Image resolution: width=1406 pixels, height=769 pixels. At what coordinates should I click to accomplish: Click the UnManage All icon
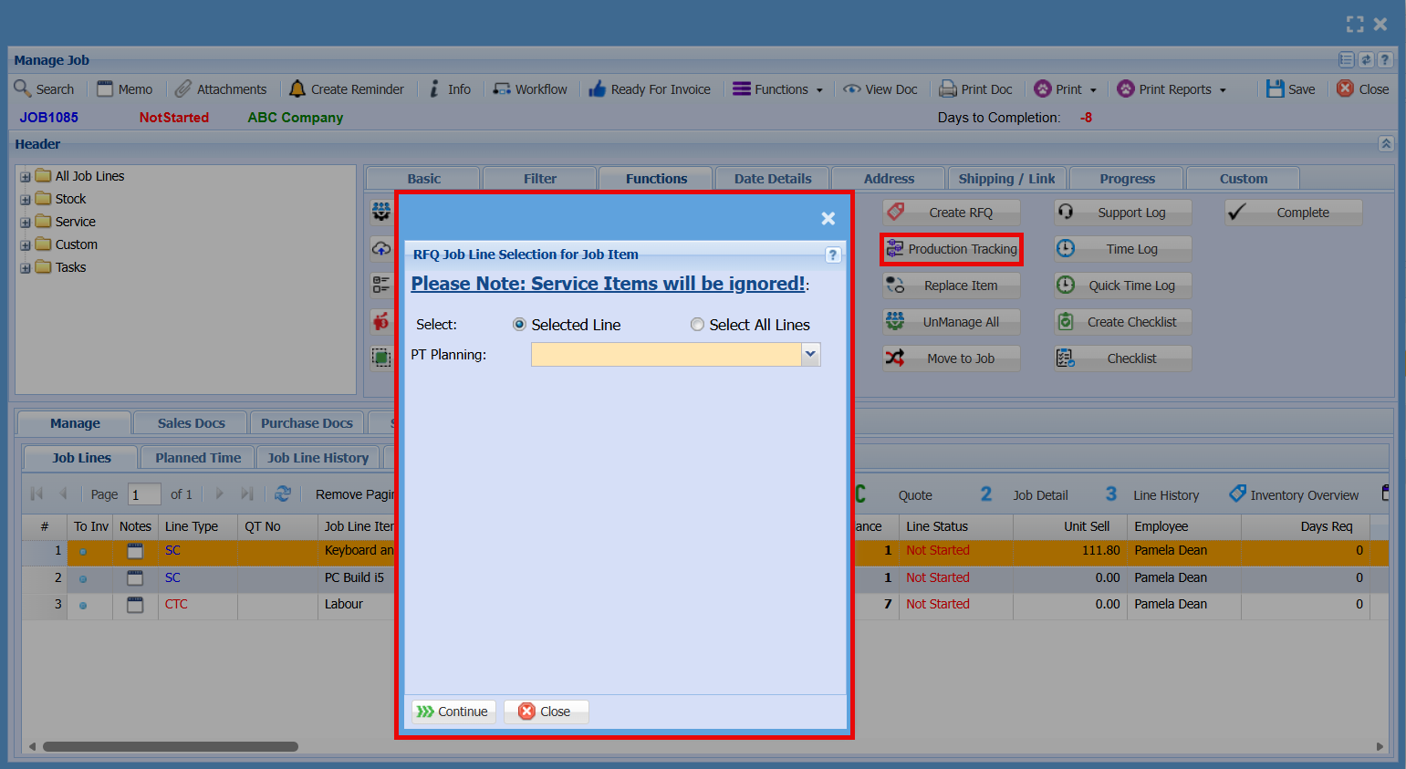pyautogui.click(x=896, y=321)
